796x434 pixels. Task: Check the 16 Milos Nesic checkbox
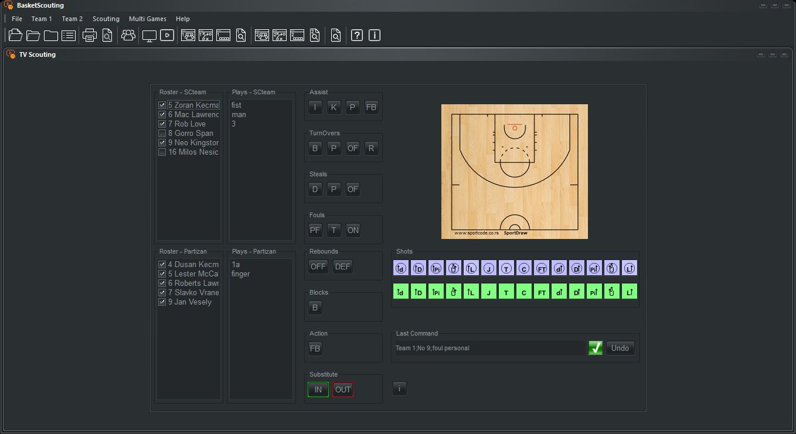162,152
